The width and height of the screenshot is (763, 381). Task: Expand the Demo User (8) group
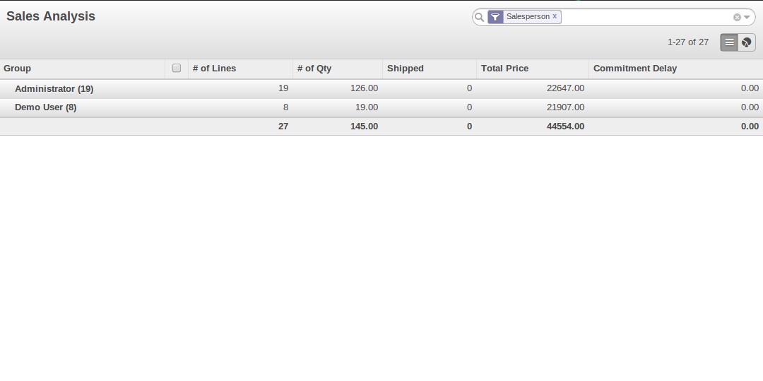pyautogui.click(x=45, y=107)
